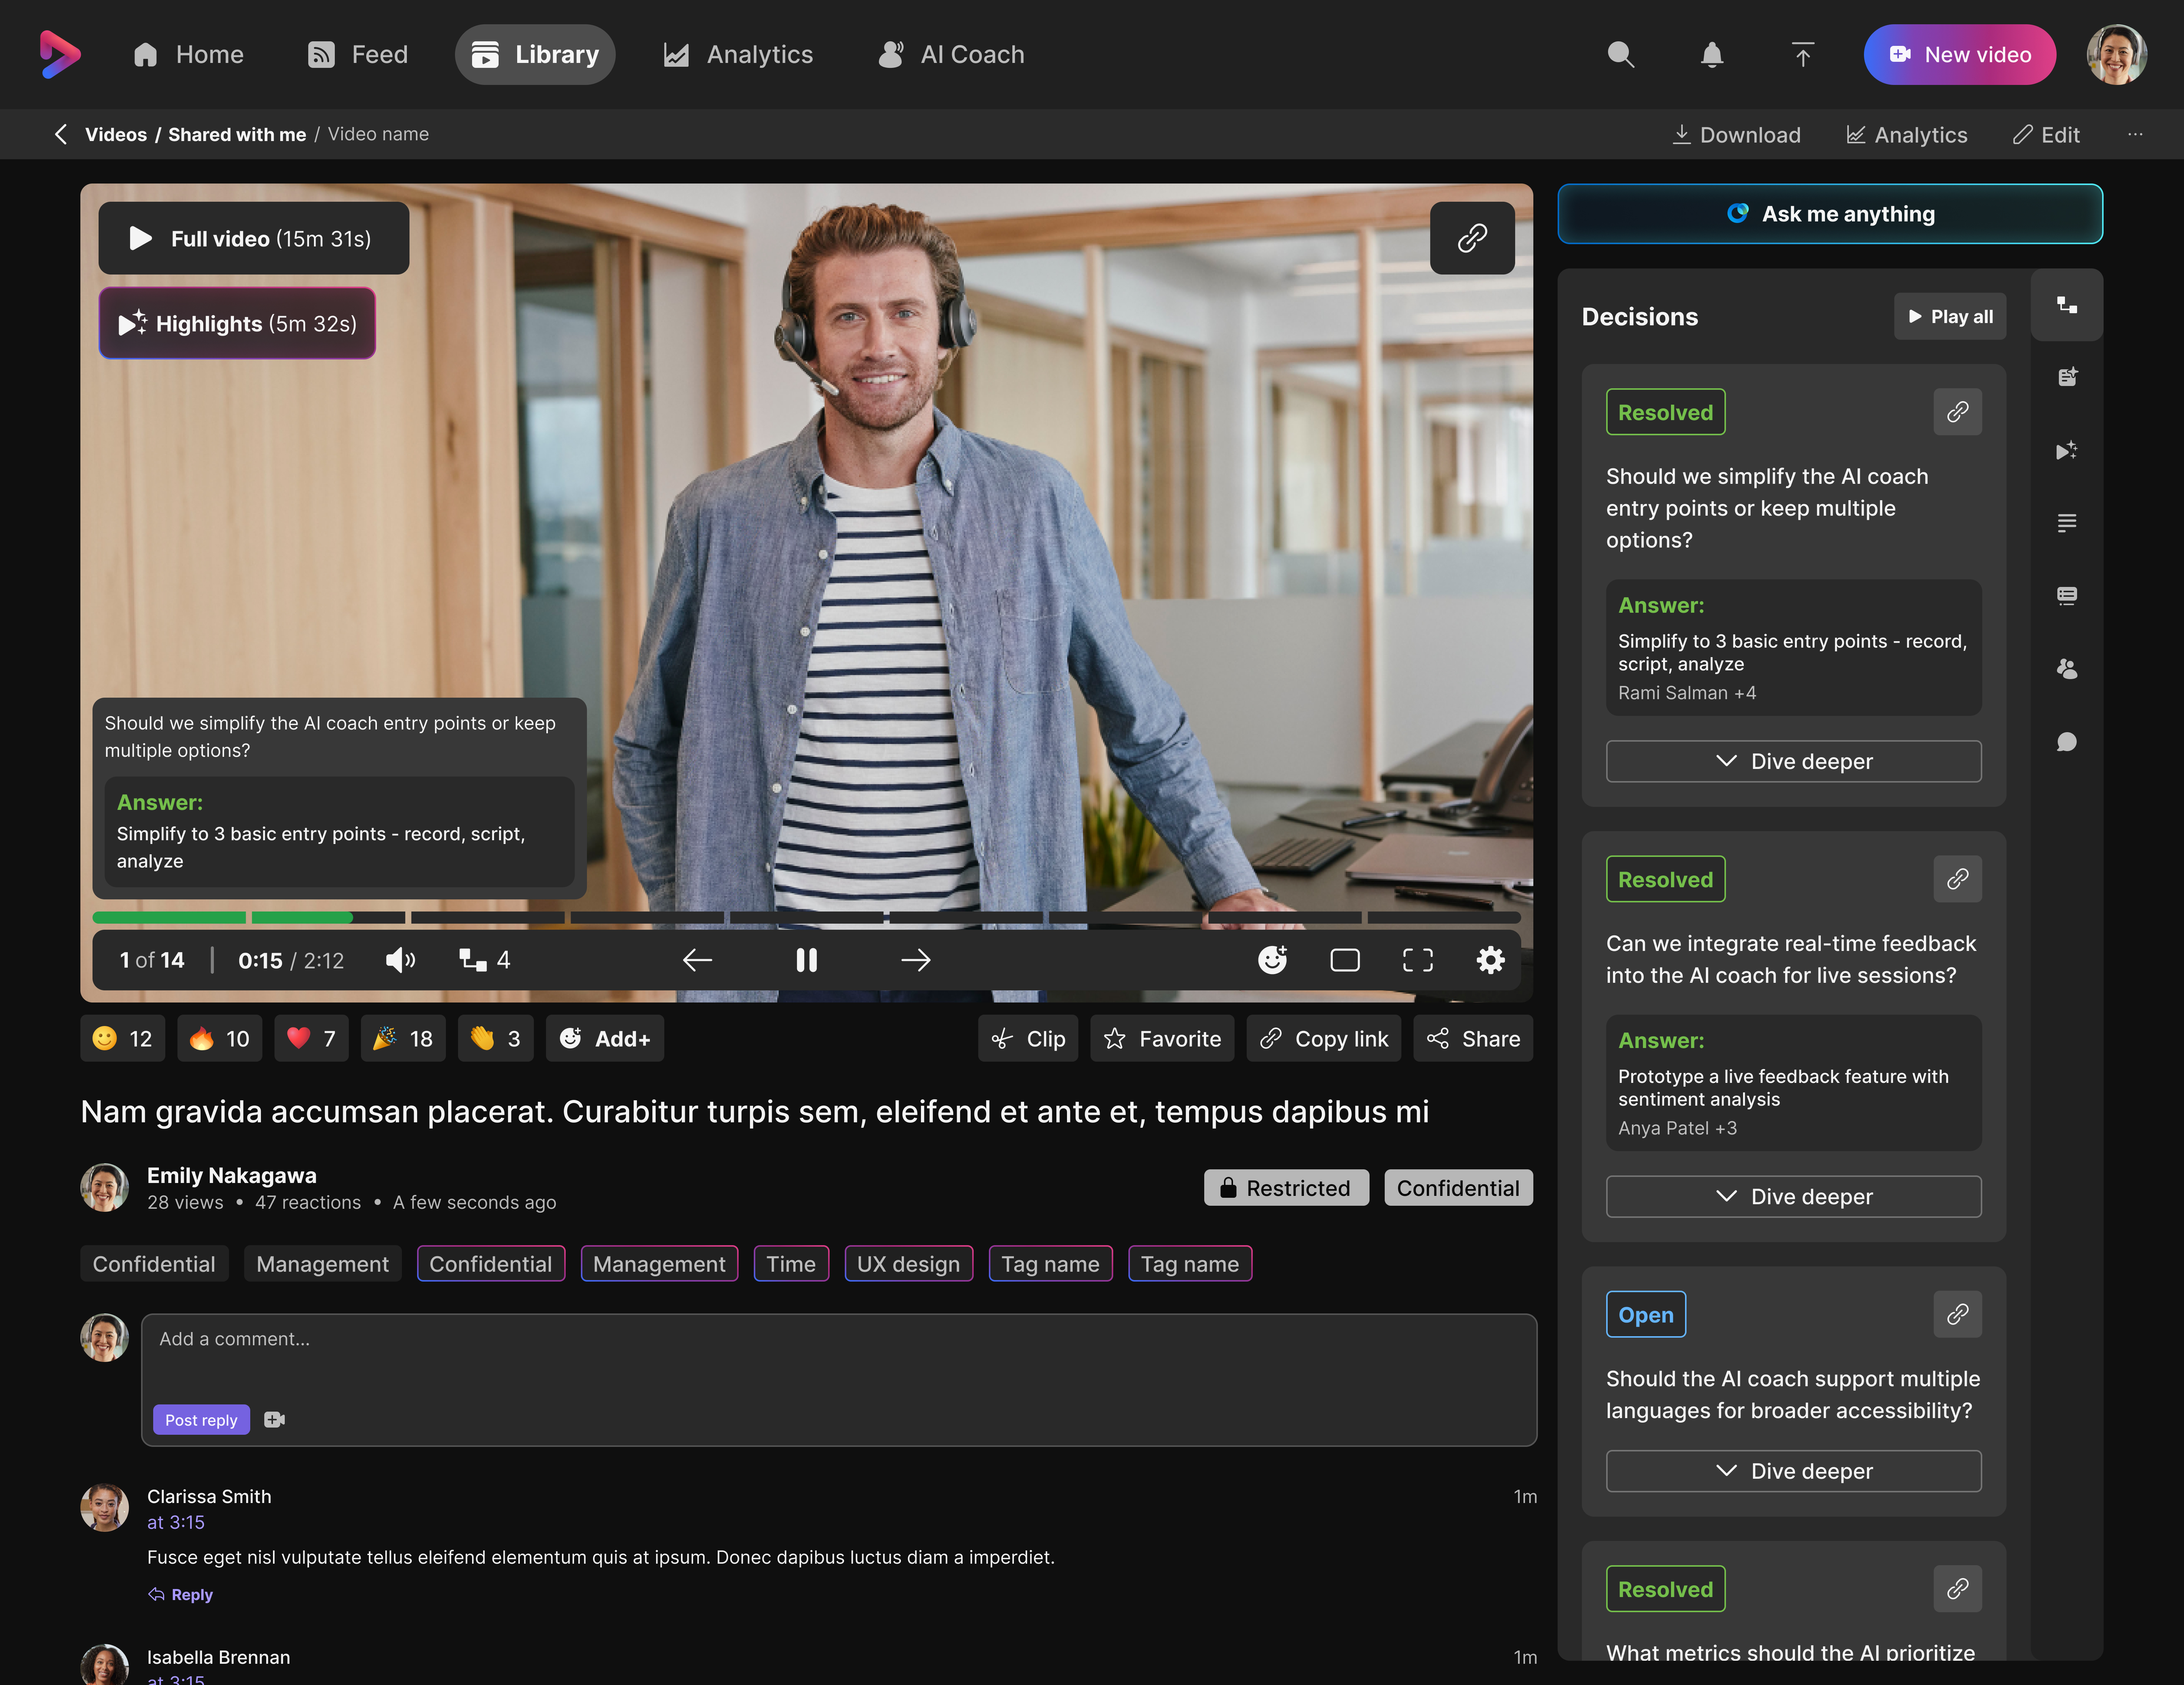Open highlights panel icon in sidebar
Viewport: 2184px width, 1685px height.
point(2066,450)
